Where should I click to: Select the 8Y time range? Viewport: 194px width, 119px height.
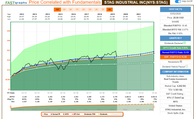(x=71, y=9)
